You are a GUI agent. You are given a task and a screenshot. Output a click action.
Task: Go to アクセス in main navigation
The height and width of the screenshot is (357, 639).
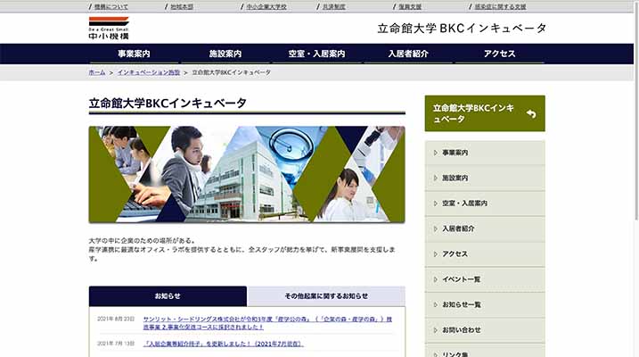pos(499,54)
